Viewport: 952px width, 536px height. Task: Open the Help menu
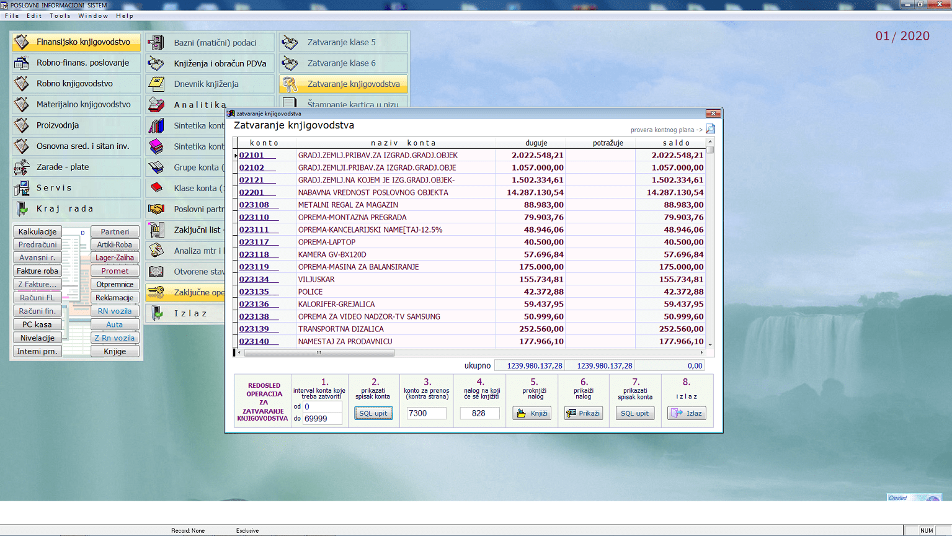click(125, 16)
